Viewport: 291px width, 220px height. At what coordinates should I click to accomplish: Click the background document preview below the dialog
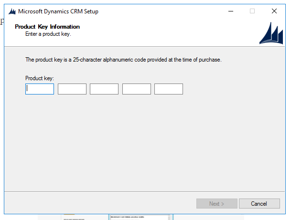(x=139, y=217)
